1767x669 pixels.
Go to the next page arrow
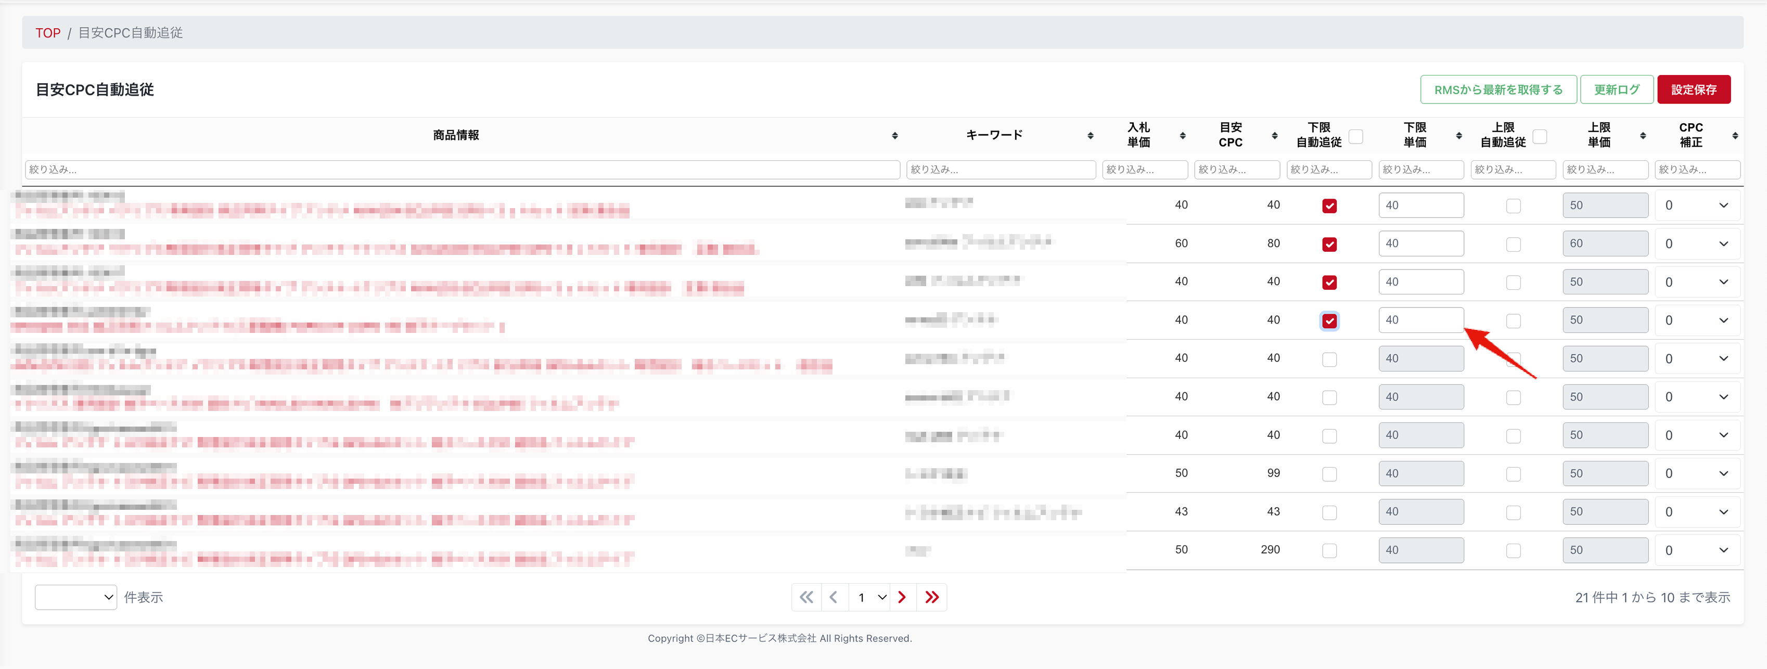(902, 597)
